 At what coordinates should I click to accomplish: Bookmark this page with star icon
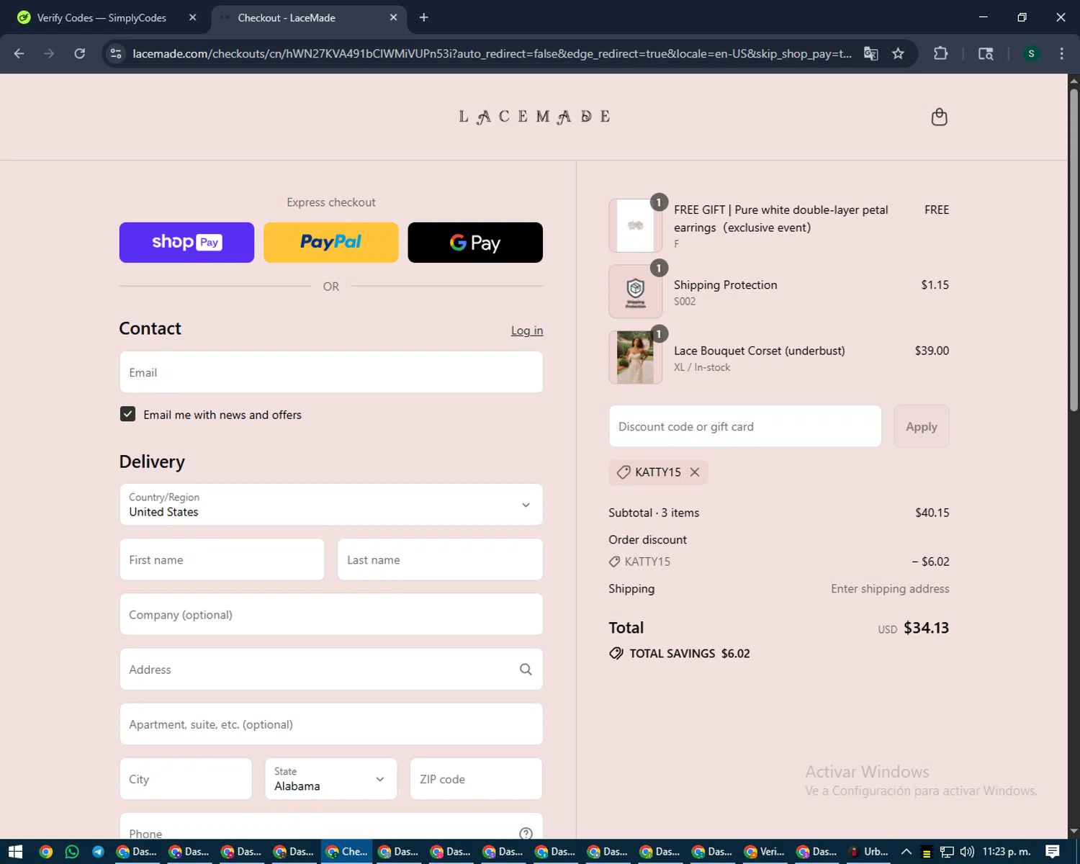pyautogui.click(x=898, y=53)
